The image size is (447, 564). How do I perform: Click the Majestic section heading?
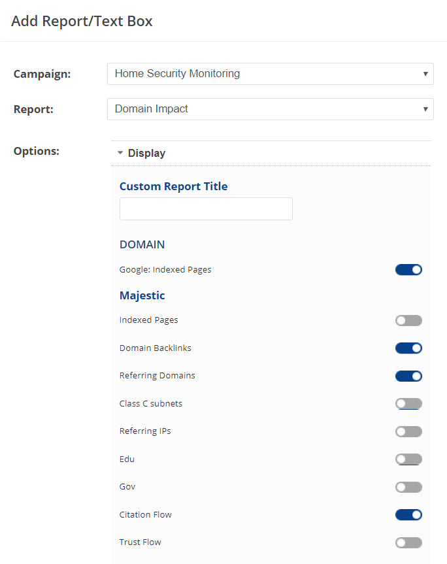pos(142,295)
